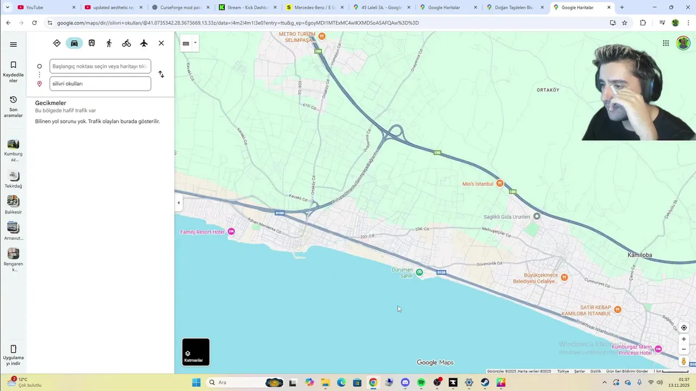The image size is (696, 391).
Task: Select walking travel mode
Action: click(x=109, y=43)
